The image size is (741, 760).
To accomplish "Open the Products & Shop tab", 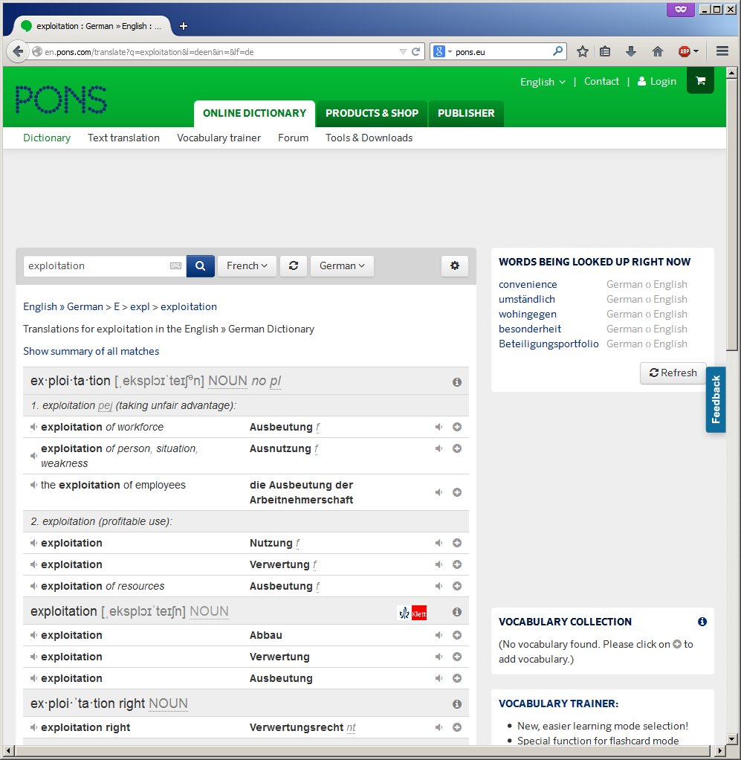I will pyautogui.click(x=372, y=114).
